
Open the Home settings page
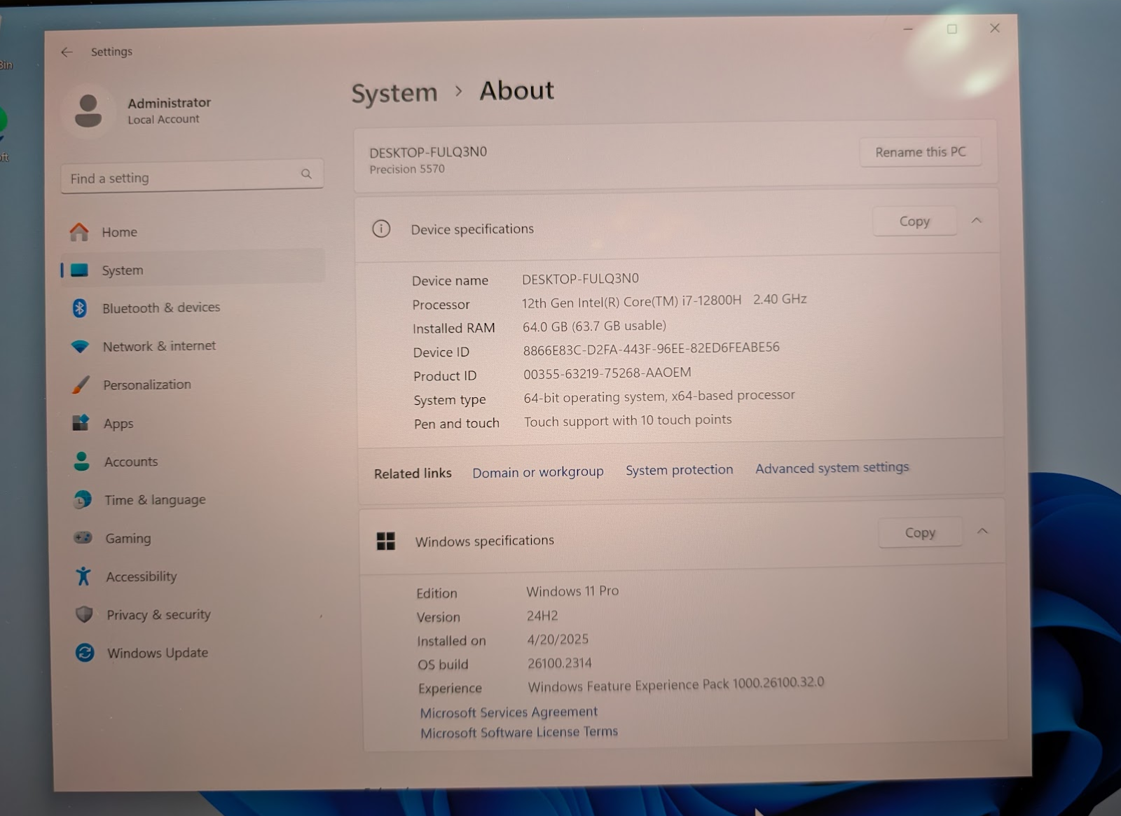point(192,232)
